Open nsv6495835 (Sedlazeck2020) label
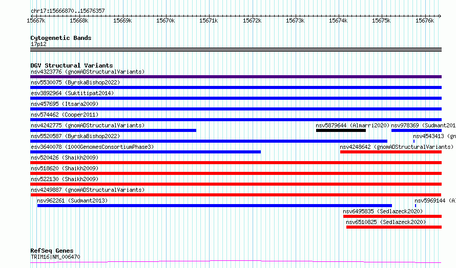The width and height of the screenshot is (456, 268). tap(383, 211)
